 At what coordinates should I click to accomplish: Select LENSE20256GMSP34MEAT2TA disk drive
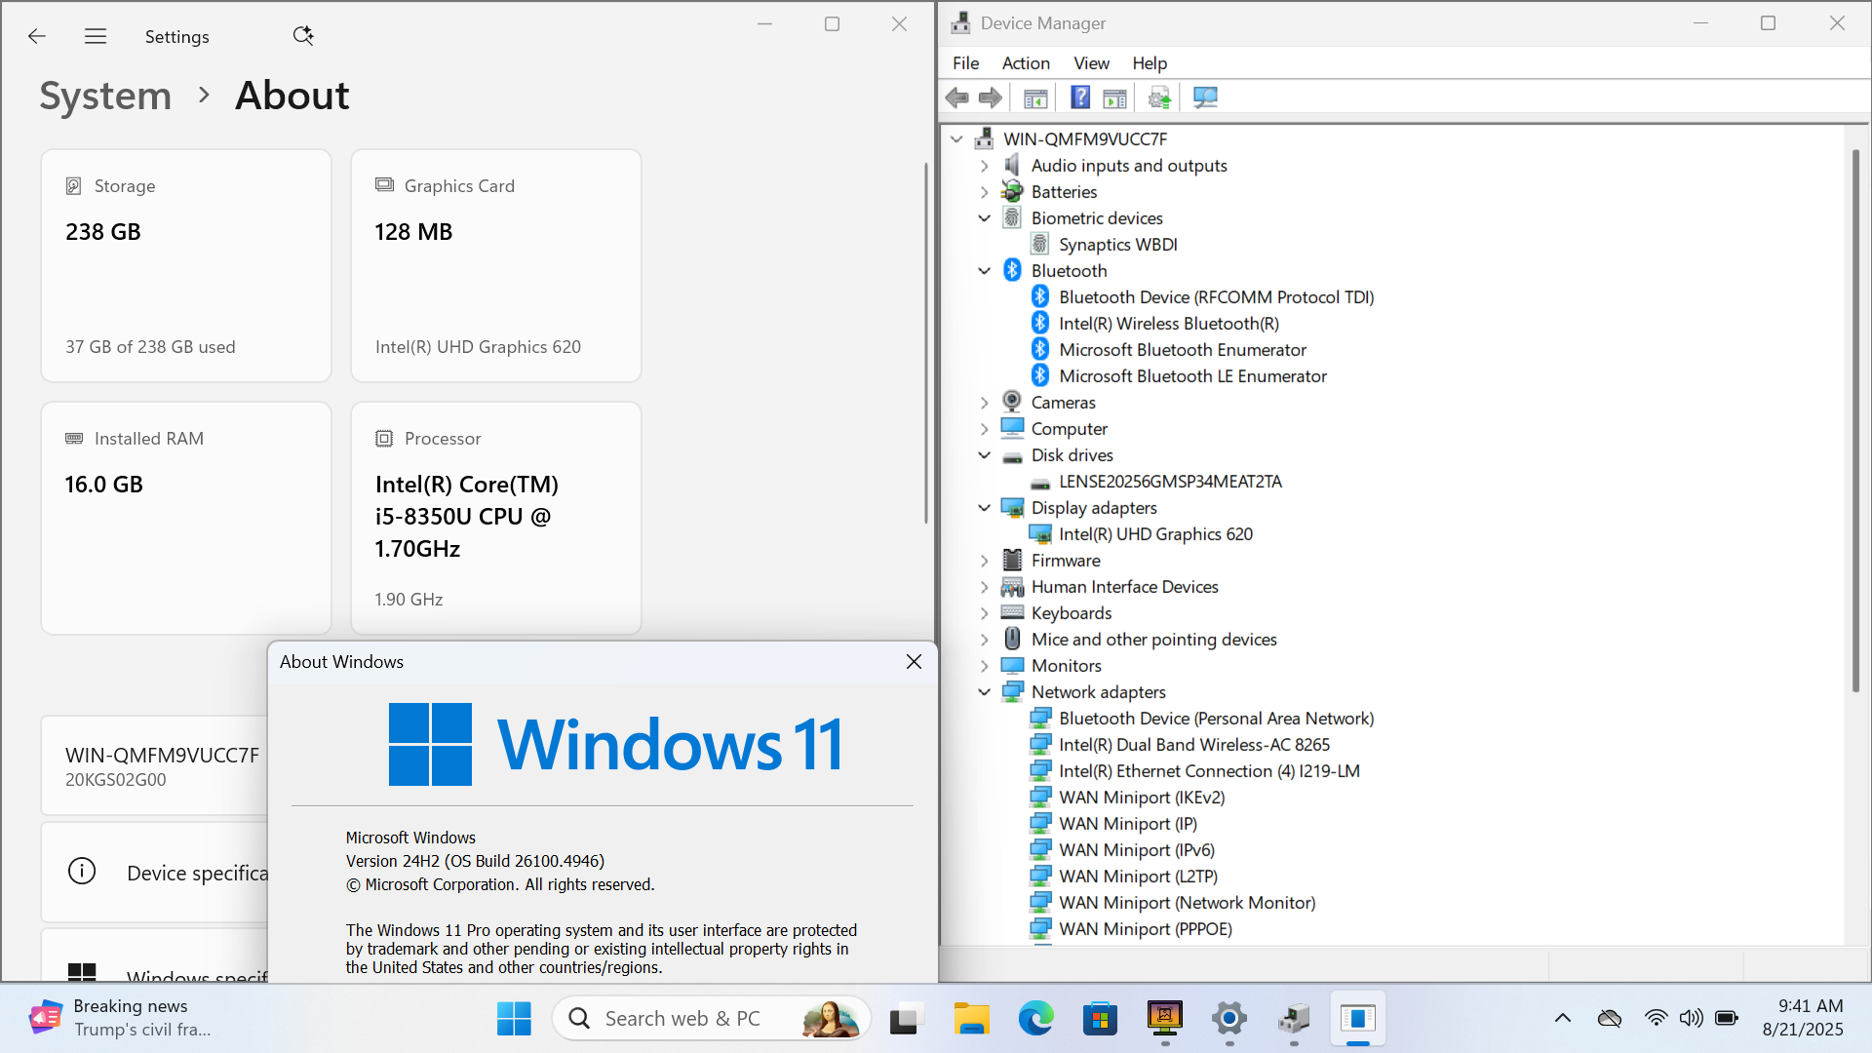click(x=1170, y=482)
